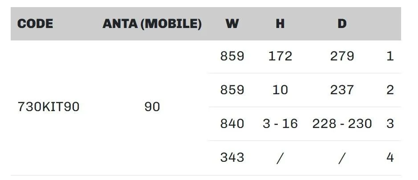The height and width of the screenshot is (180, 418).
Task: Click the D column header
Action: point(341,24)
